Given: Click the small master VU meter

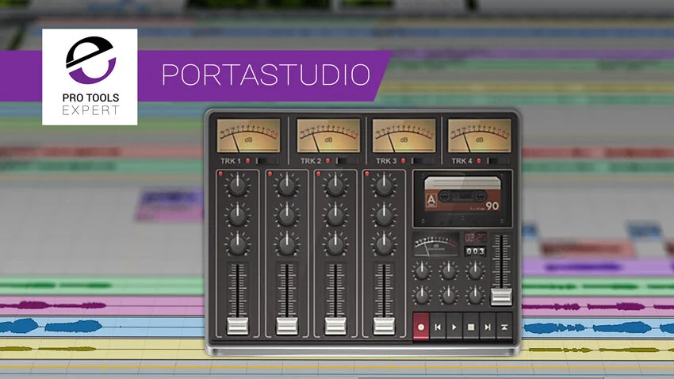Looking at the screenshot, I should pyautogui.click(x=436, y=244).
